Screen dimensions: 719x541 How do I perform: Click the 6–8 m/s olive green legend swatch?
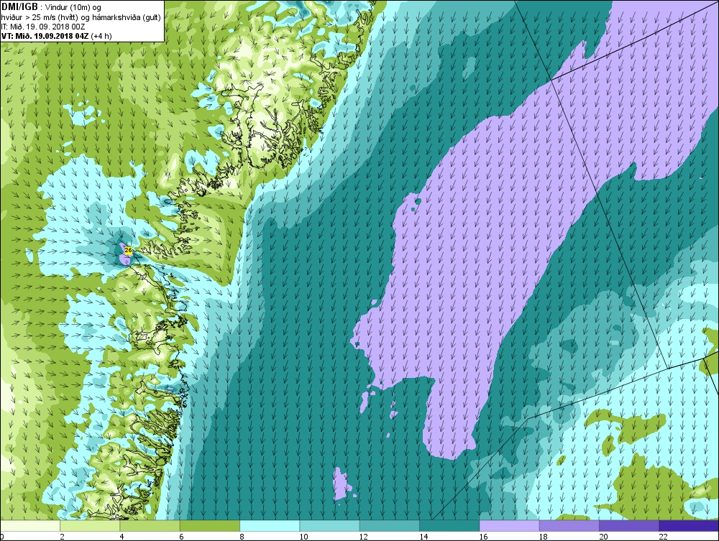pyautogui.click(x=209, y=525)
